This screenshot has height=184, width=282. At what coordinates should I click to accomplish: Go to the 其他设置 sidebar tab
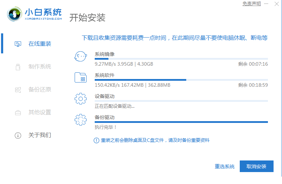click(39, 112)
